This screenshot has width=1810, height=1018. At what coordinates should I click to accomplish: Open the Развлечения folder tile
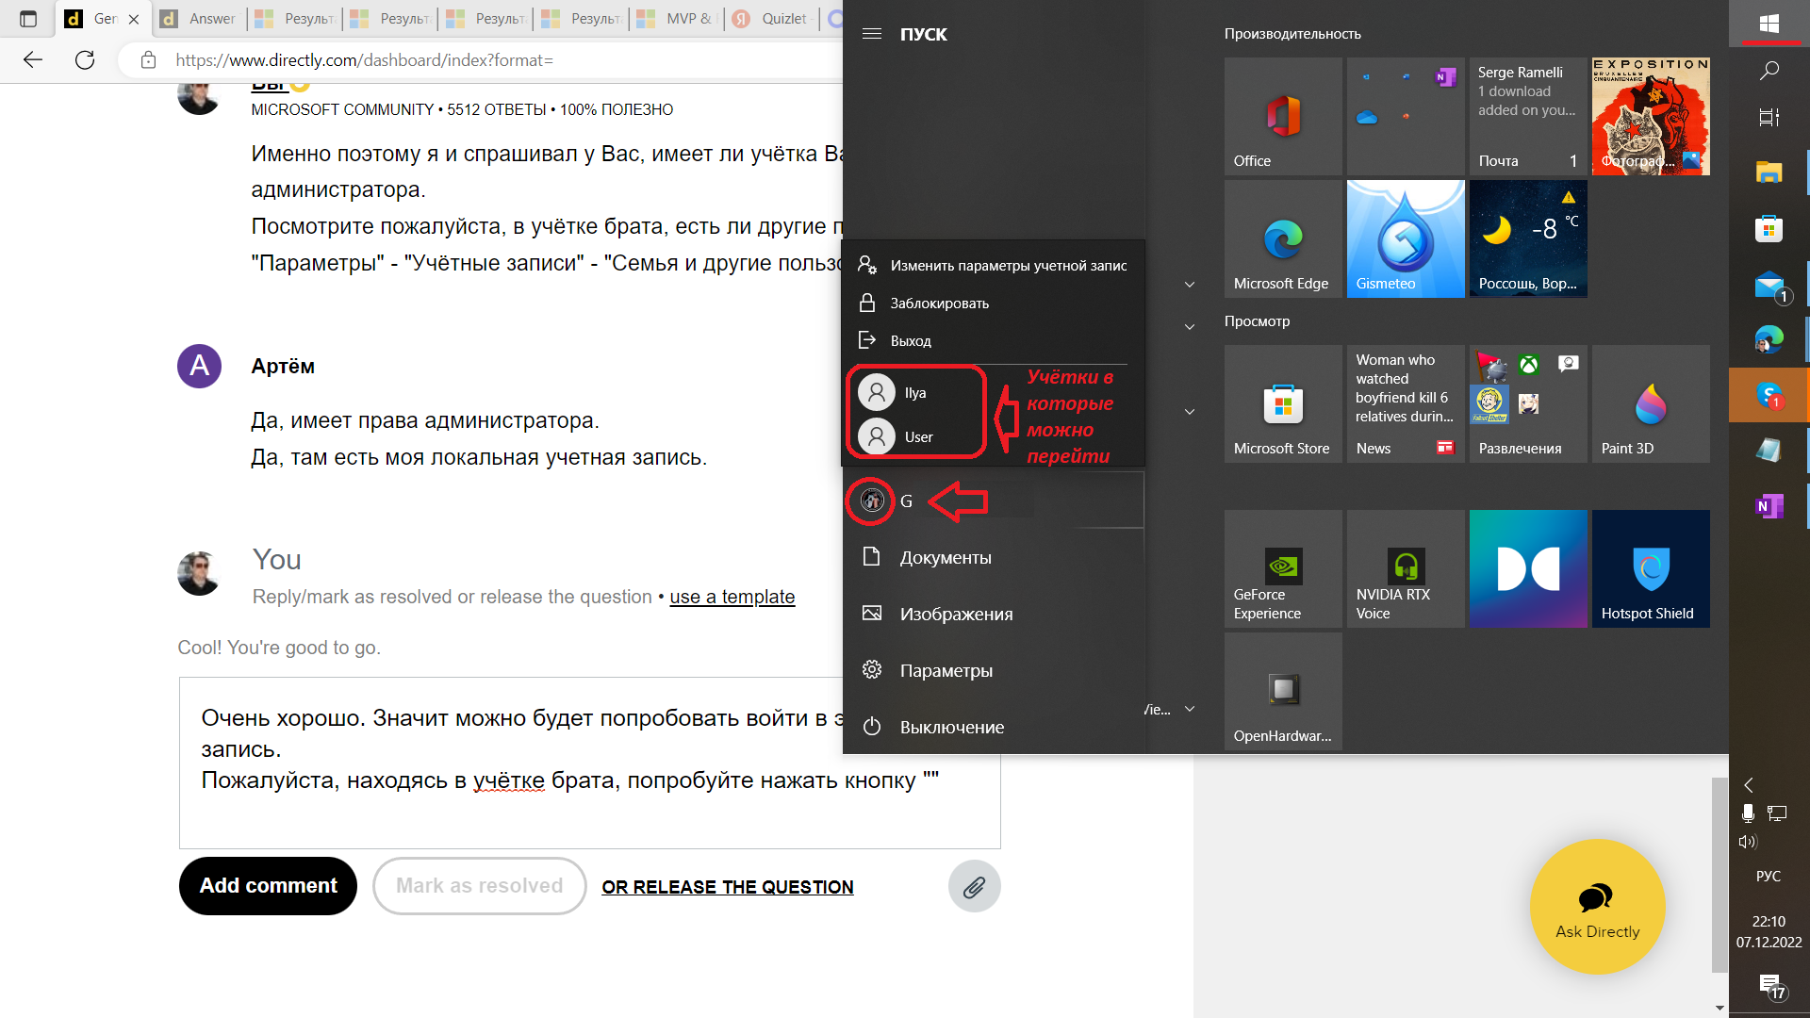click(1528, 403)
